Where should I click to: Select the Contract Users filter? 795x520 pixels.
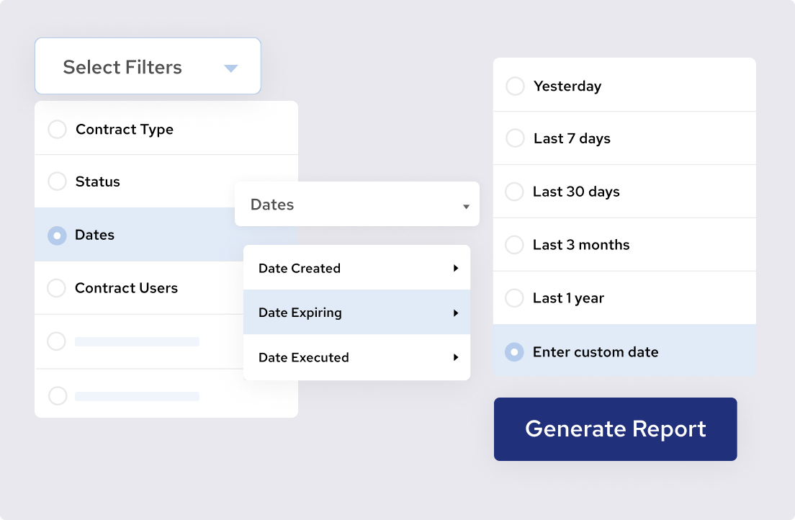(57, 288)
